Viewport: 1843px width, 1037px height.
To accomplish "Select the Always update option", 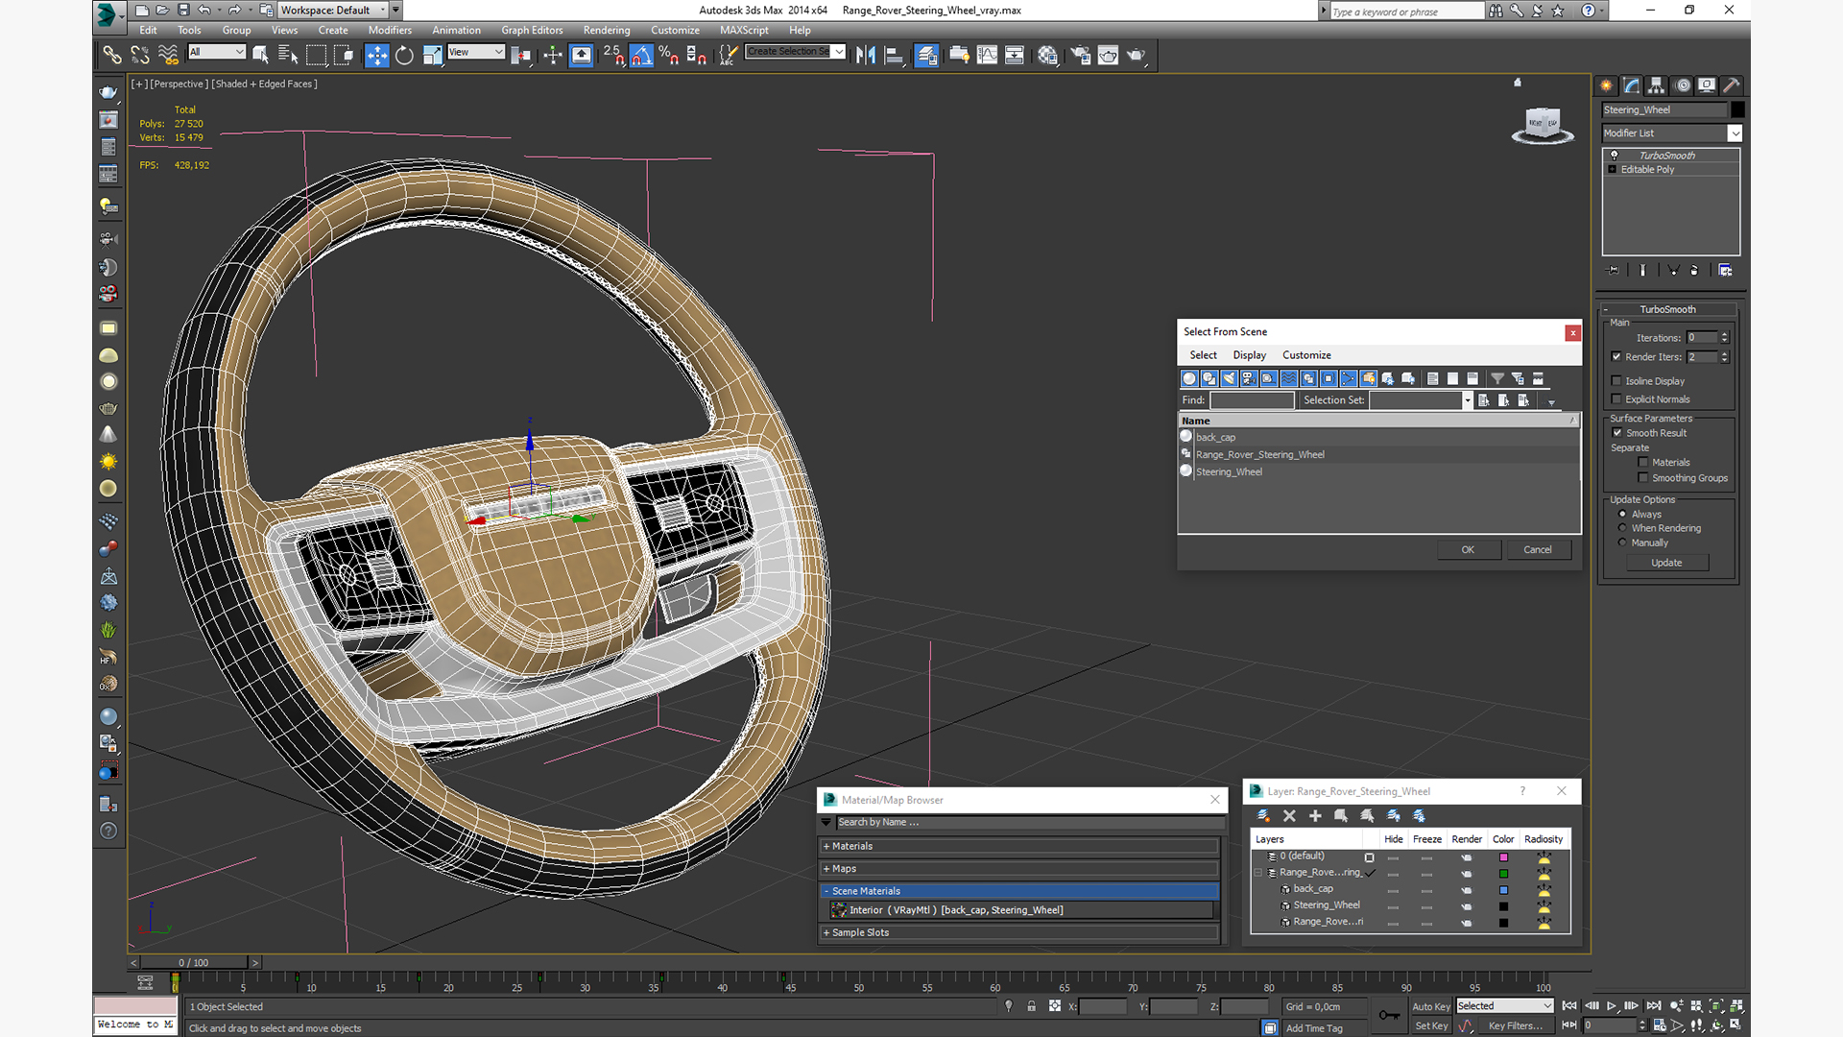I will coord(1623,515).
